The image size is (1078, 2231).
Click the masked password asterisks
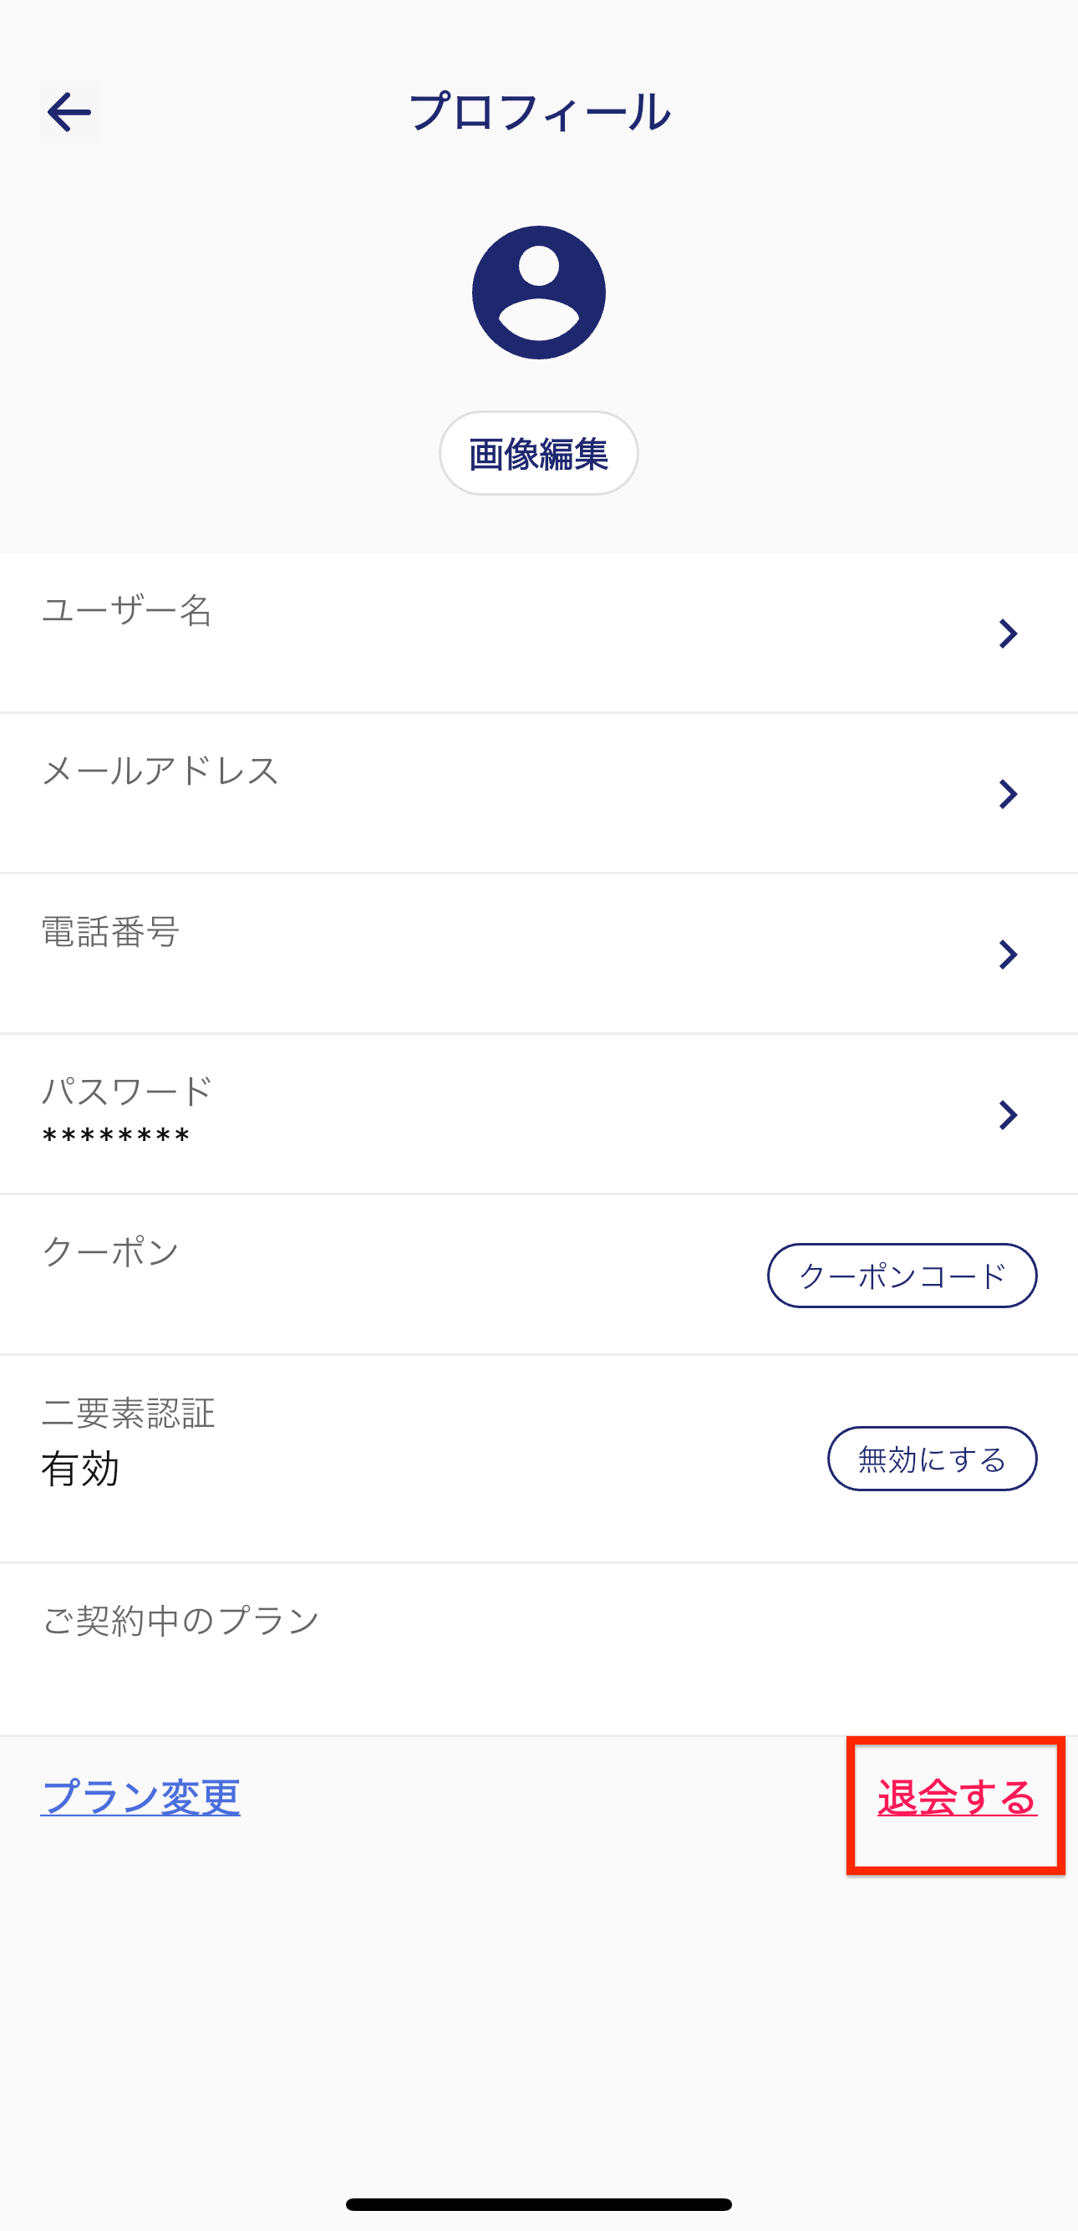[x=116, y=1137]
